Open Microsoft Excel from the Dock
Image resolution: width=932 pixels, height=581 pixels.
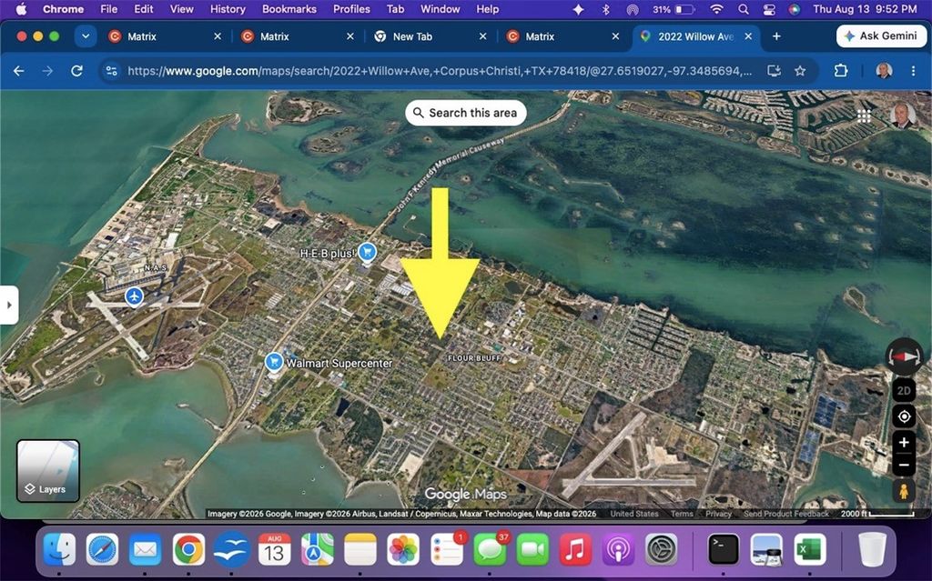[x=809, y=548]
